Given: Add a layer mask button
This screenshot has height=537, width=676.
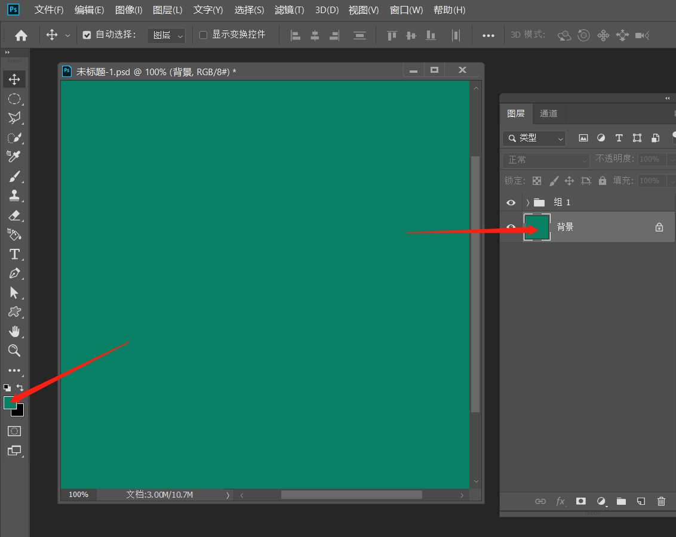Looking at the screenshot, I should tap(580, 501).
